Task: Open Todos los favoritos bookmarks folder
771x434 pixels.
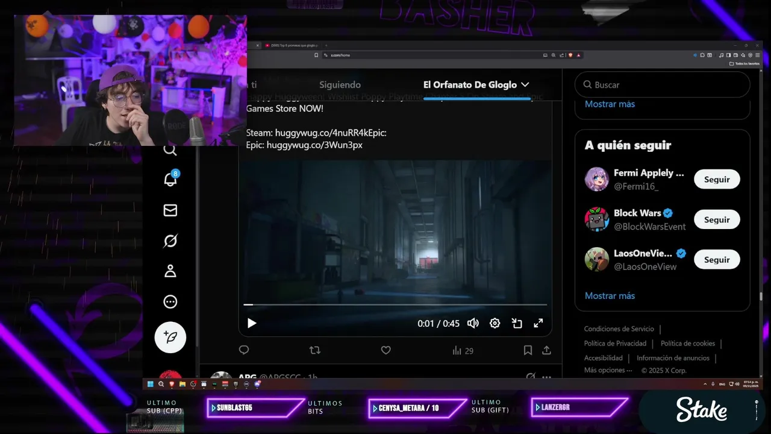Action: 744,63
